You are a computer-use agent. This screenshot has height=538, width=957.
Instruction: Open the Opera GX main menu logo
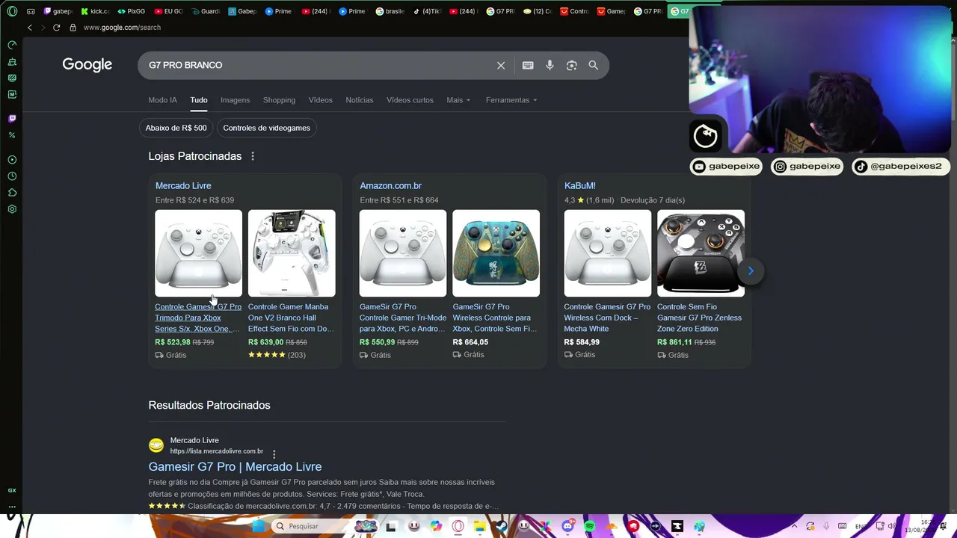(x=12, y=11)
